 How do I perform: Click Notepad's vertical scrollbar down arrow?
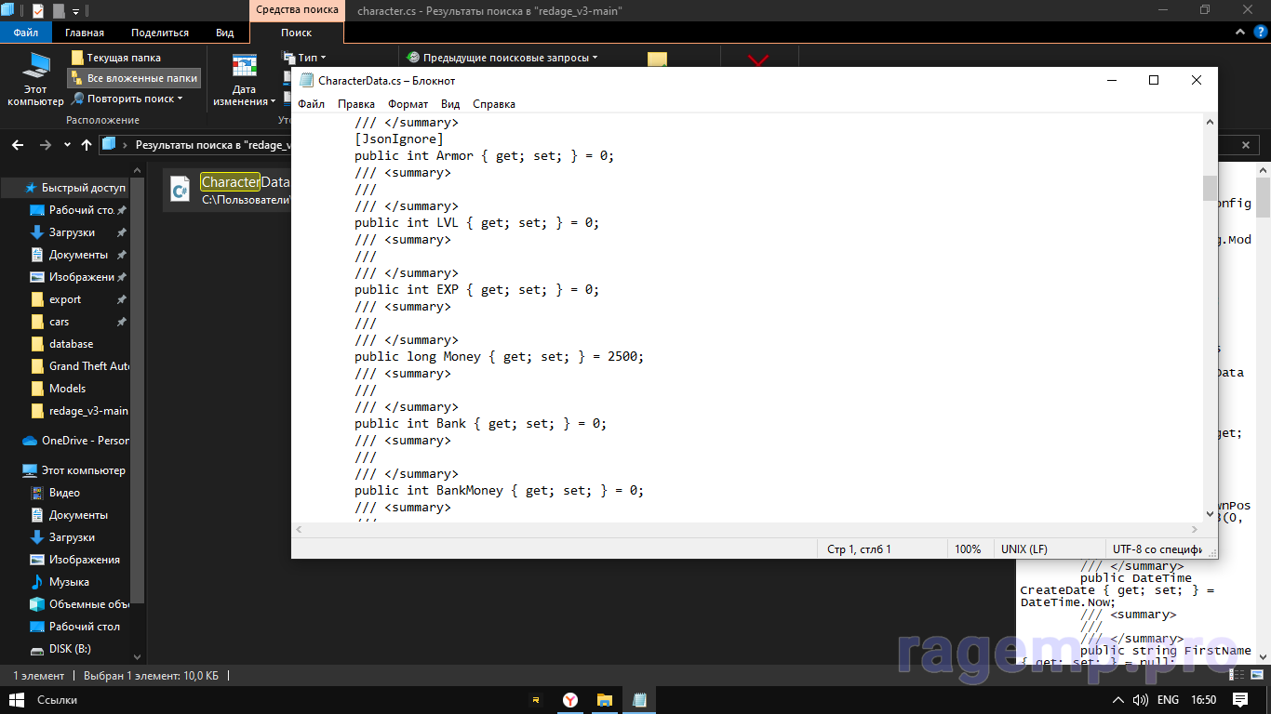[1210, 514]
